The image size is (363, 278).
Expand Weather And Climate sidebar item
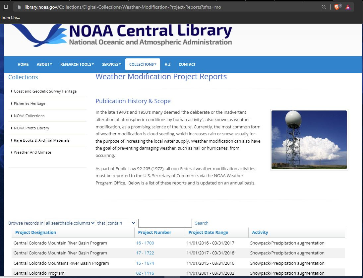point(32,153)
